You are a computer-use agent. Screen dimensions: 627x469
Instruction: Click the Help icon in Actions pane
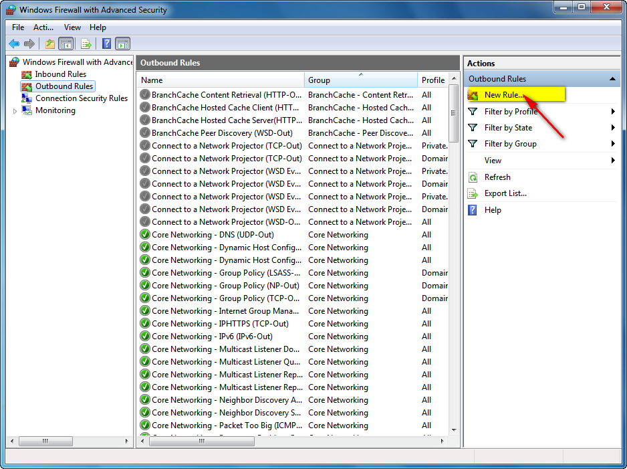(472, 210)
